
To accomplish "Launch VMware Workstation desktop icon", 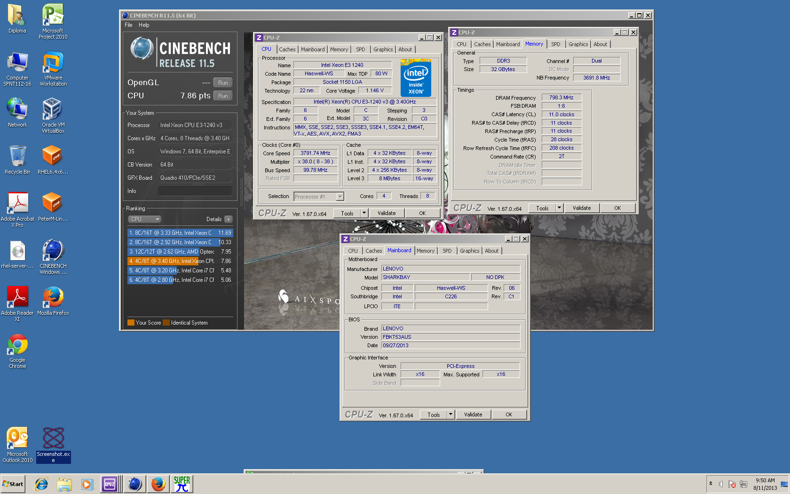I will [x=53, y=69].
